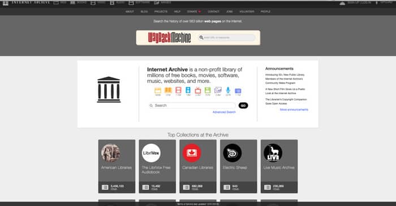Select the yellow Web pages media icon
396x206 pixels.
(158, 91)
